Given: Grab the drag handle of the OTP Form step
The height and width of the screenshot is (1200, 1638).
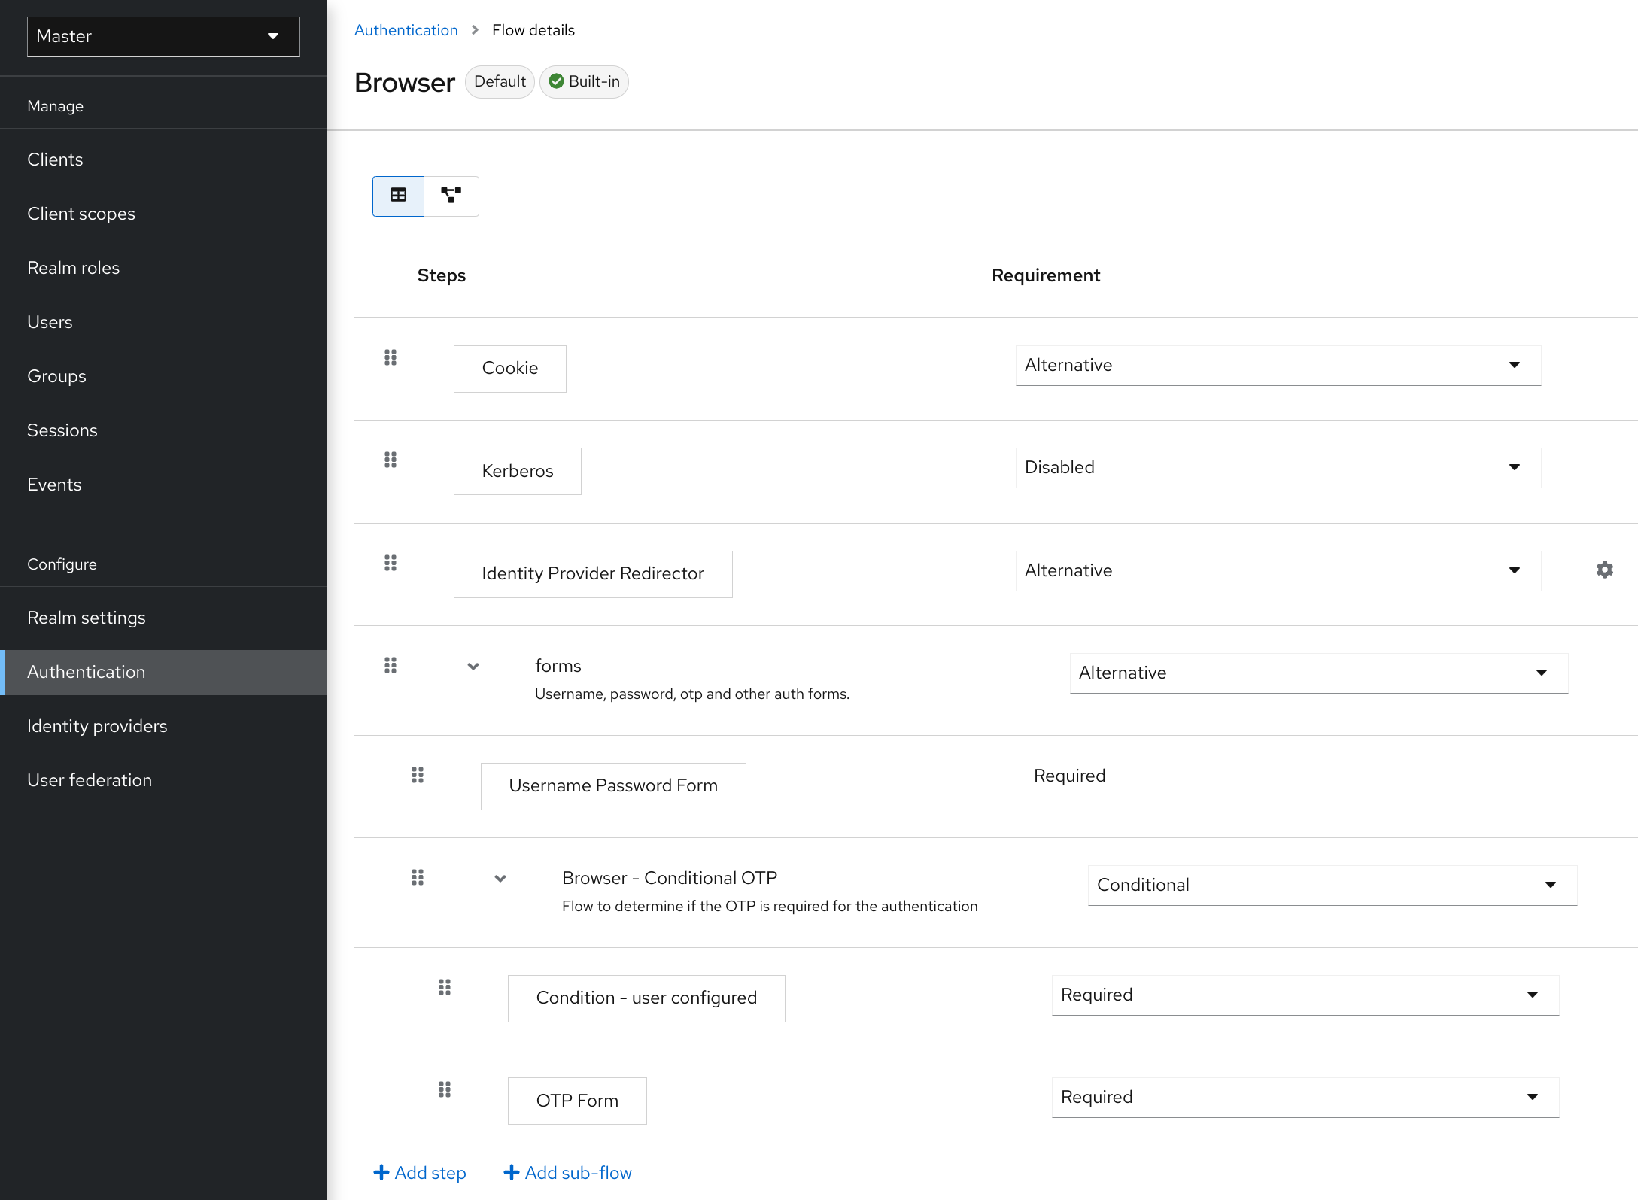Looking at the screenshot, I should coord(445,1089).
